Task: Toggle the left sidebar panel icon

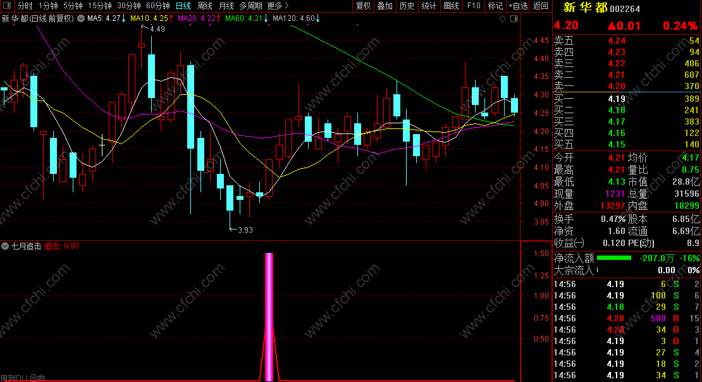Action: click(x=7, y=6)
